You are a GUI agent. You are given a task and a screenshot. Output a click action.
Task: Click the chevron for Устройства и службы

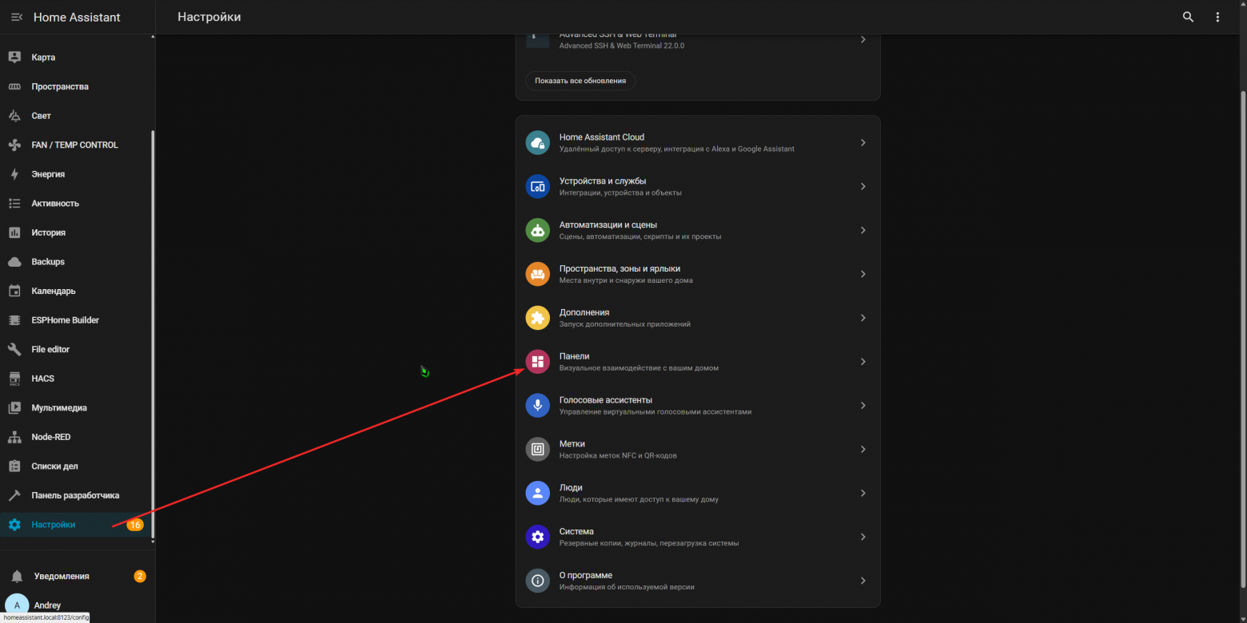tap(863, 186)
